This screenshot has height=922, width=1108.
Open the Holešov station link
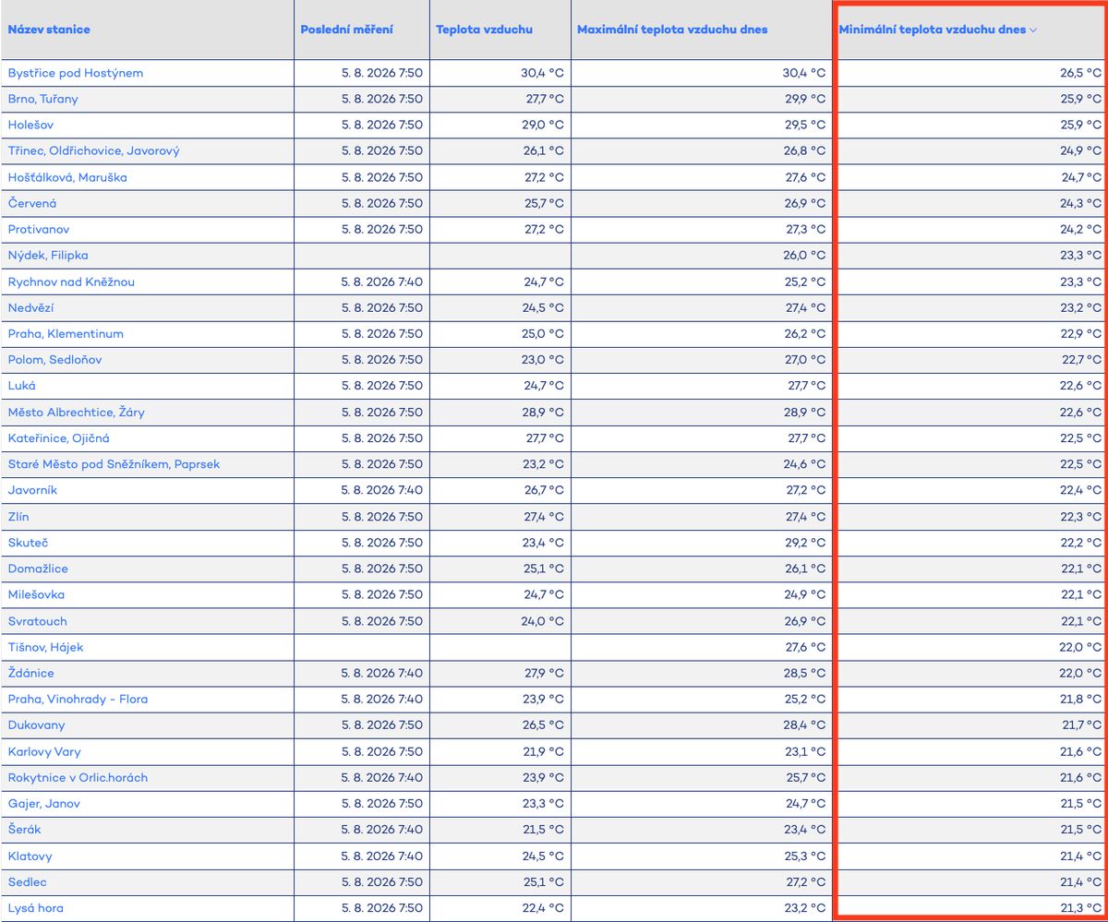[x=32, y=125]
